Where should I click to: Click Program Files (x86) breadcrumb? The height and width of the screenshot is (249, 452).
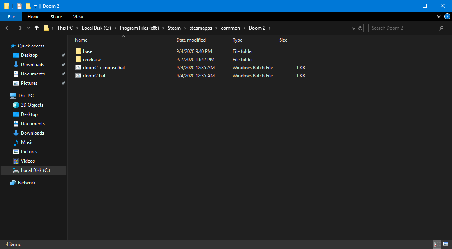[139, 28]
